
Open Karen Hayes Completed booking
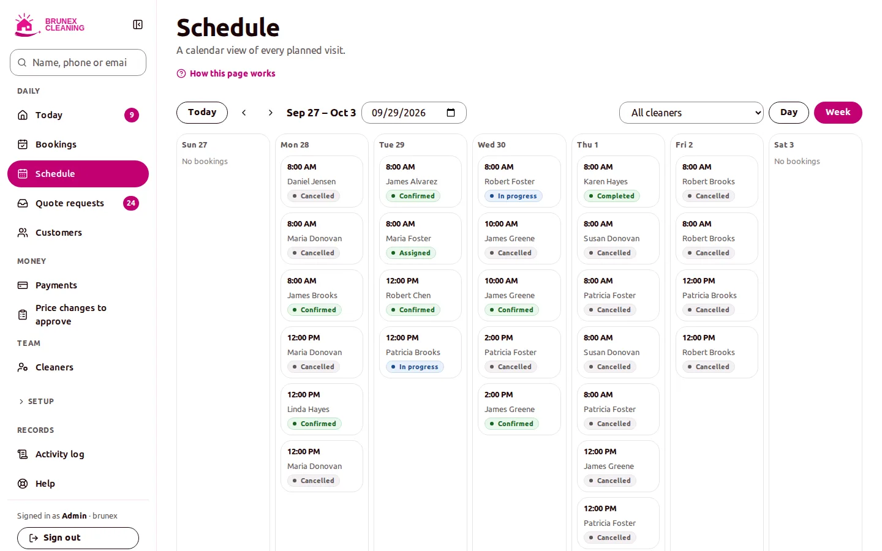pyautogui.click(x=618, y=181)
